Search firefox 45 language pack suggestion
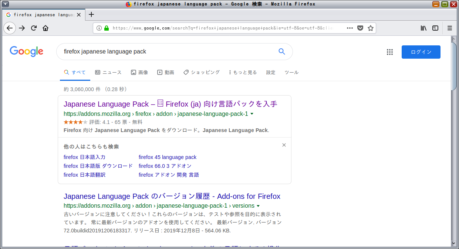 [168, 157]
